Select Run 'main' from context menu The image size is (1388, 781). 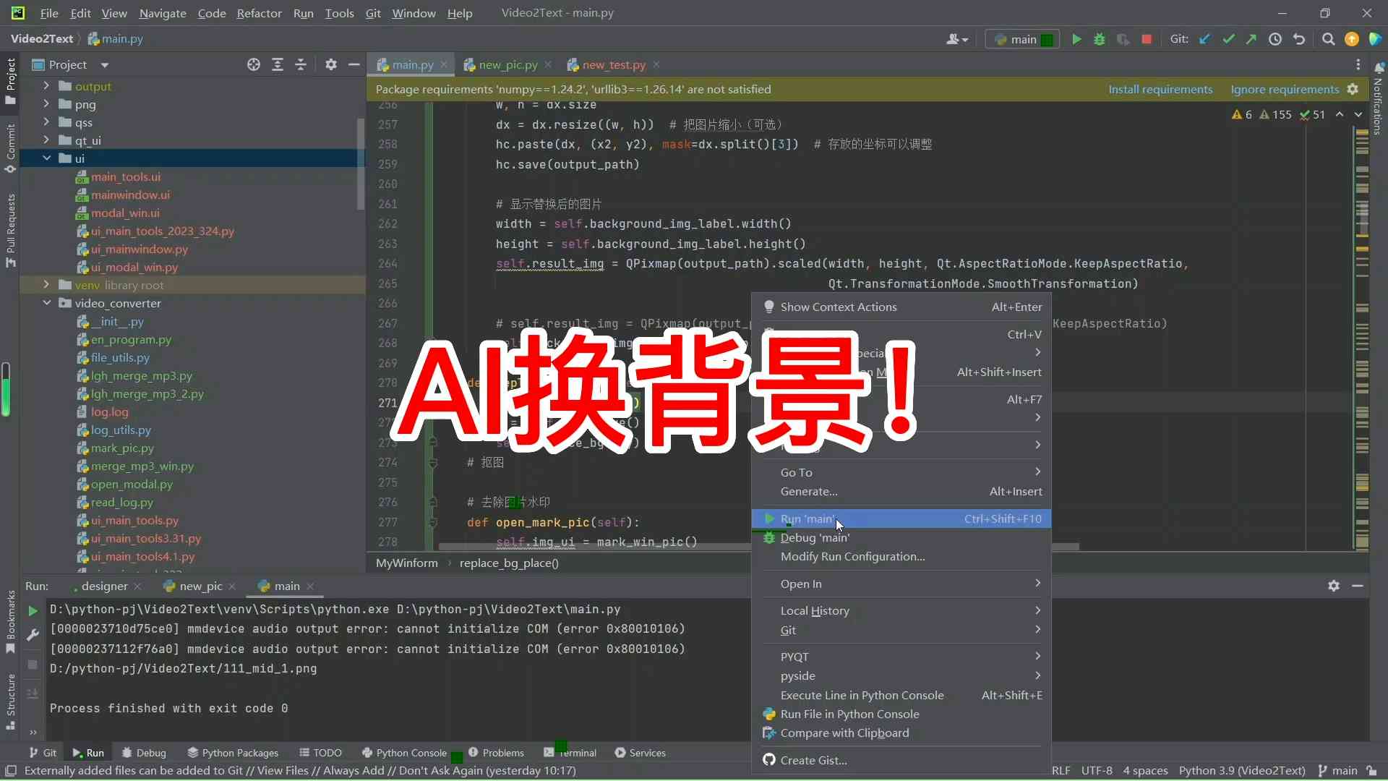click(807, 518)
